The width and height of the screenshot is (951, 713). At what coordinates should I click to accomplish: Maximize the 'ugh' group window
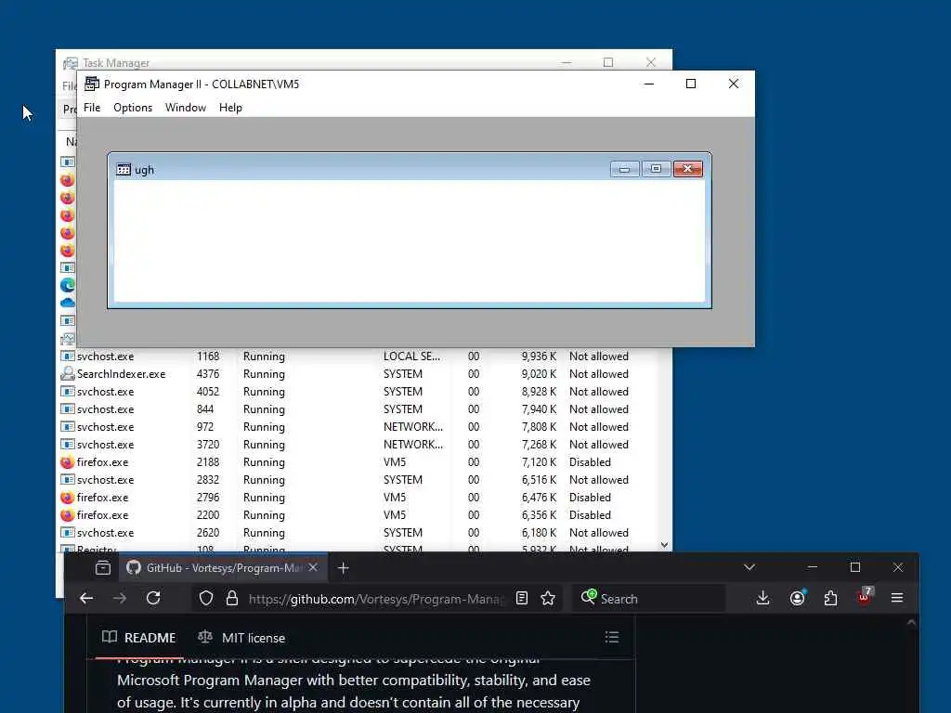(x=656, y=169)
